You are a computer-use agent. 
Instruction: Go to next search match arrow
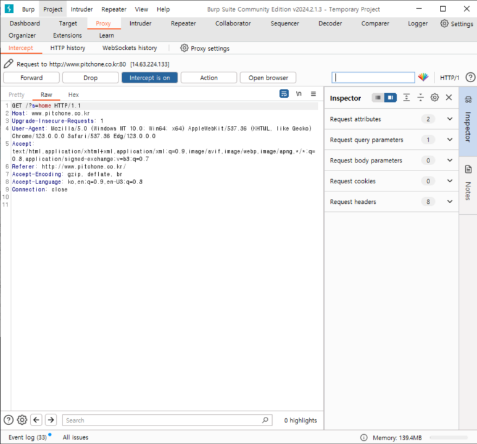(x=51, y=420)
